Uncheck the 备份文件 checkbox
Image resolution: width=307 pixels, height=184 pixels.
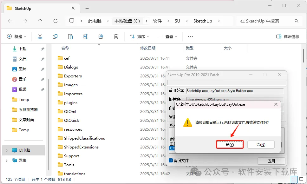tap(171, 161)
